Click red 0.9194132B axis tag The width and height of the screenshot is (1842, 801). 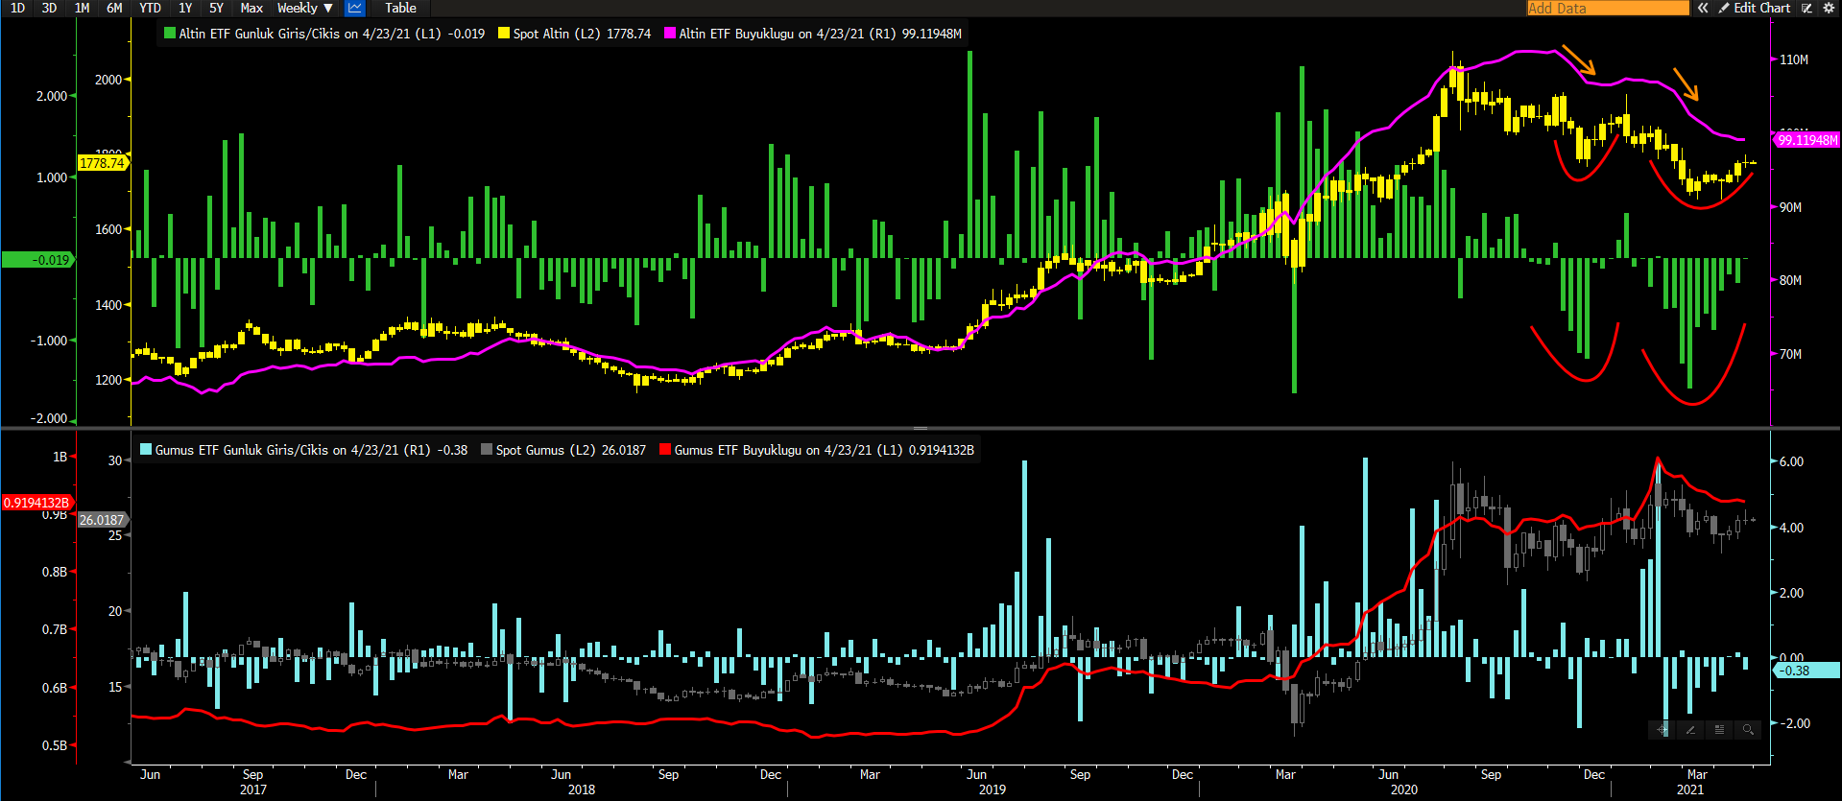pos(36,503)
